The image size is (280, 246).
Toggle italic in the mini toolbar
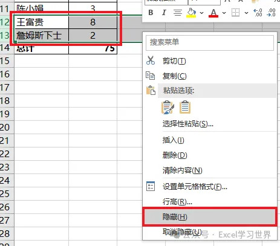pos(164,13)
